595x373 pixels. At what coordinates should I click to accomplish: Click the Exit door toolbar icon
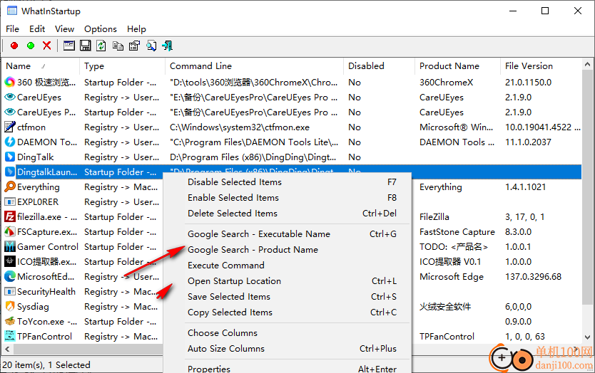(x=168, y=46)
